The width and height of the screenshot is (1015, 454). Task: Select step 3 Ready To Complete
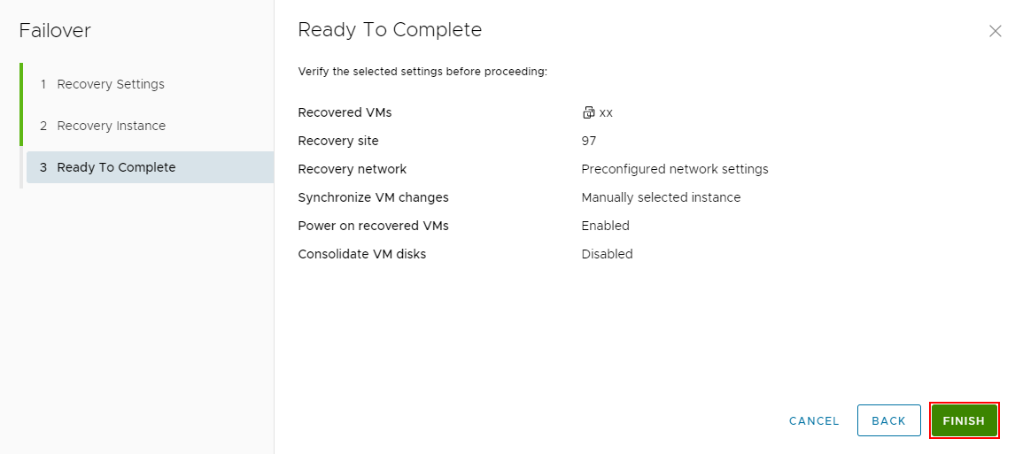click(116, 167)
